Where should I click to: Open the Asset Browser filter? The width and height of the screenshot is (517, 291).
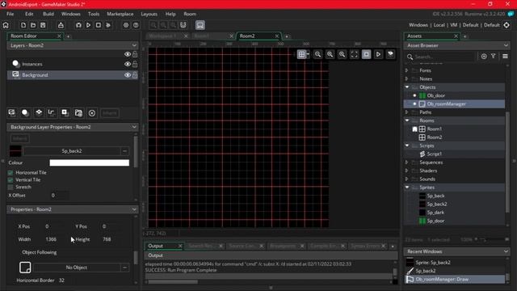click(x=494, y=57)
